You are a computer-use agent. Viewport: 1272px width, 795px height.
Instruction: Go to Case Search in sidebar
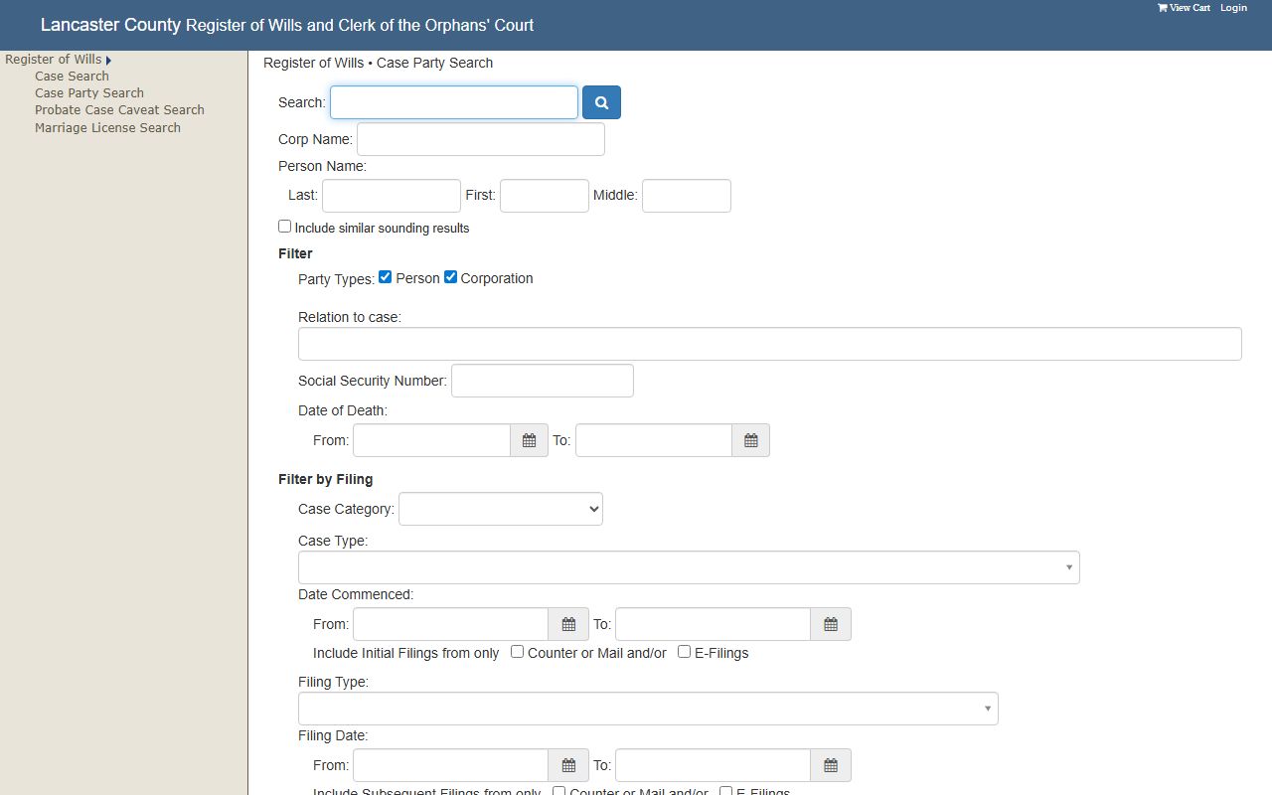point(72,77)
